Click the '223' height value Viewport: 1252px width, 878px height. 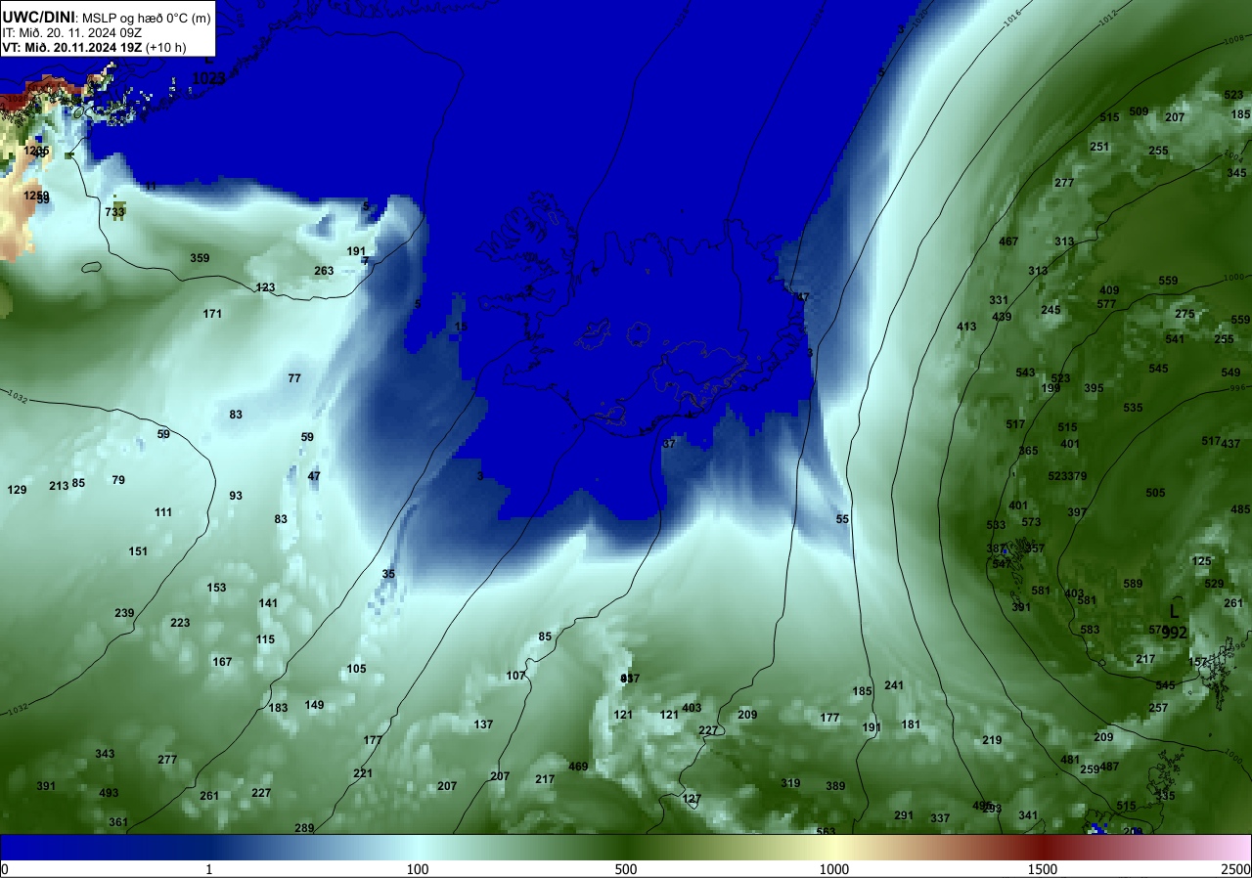tap(180, 623)
